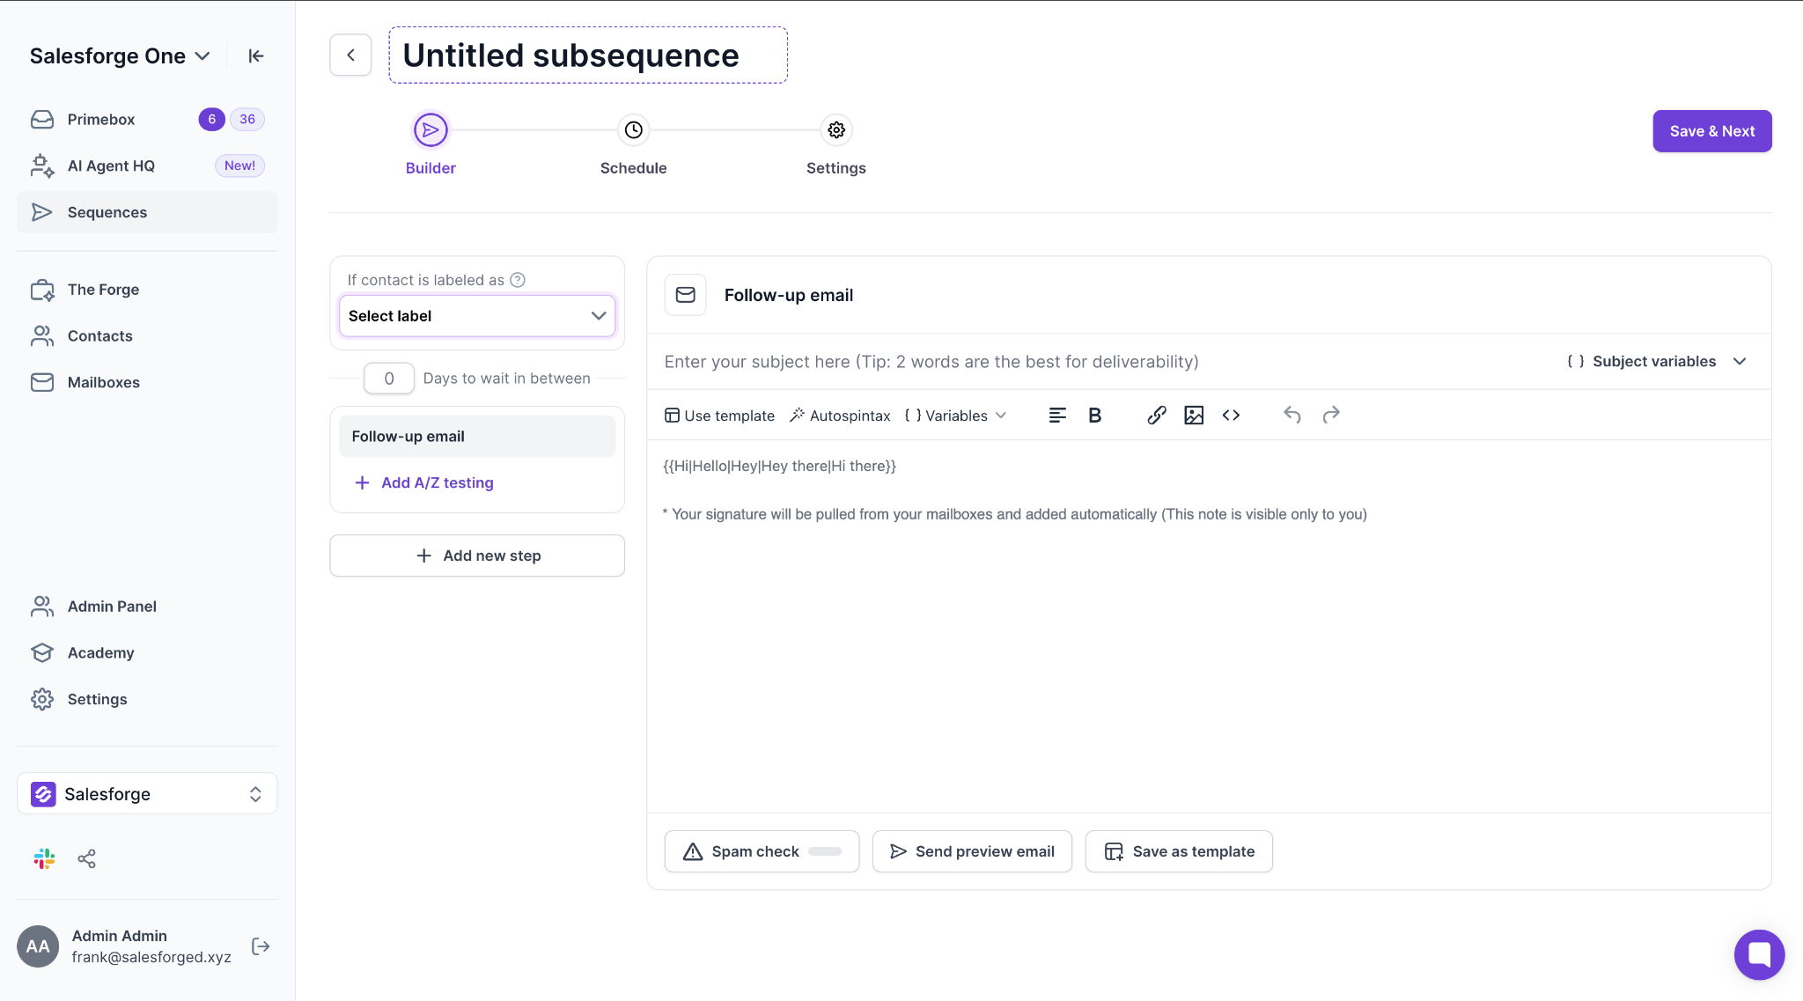Go back with the left chevron button
The height and width of the screenshot is (1001, 1803).
coord(350,55)
